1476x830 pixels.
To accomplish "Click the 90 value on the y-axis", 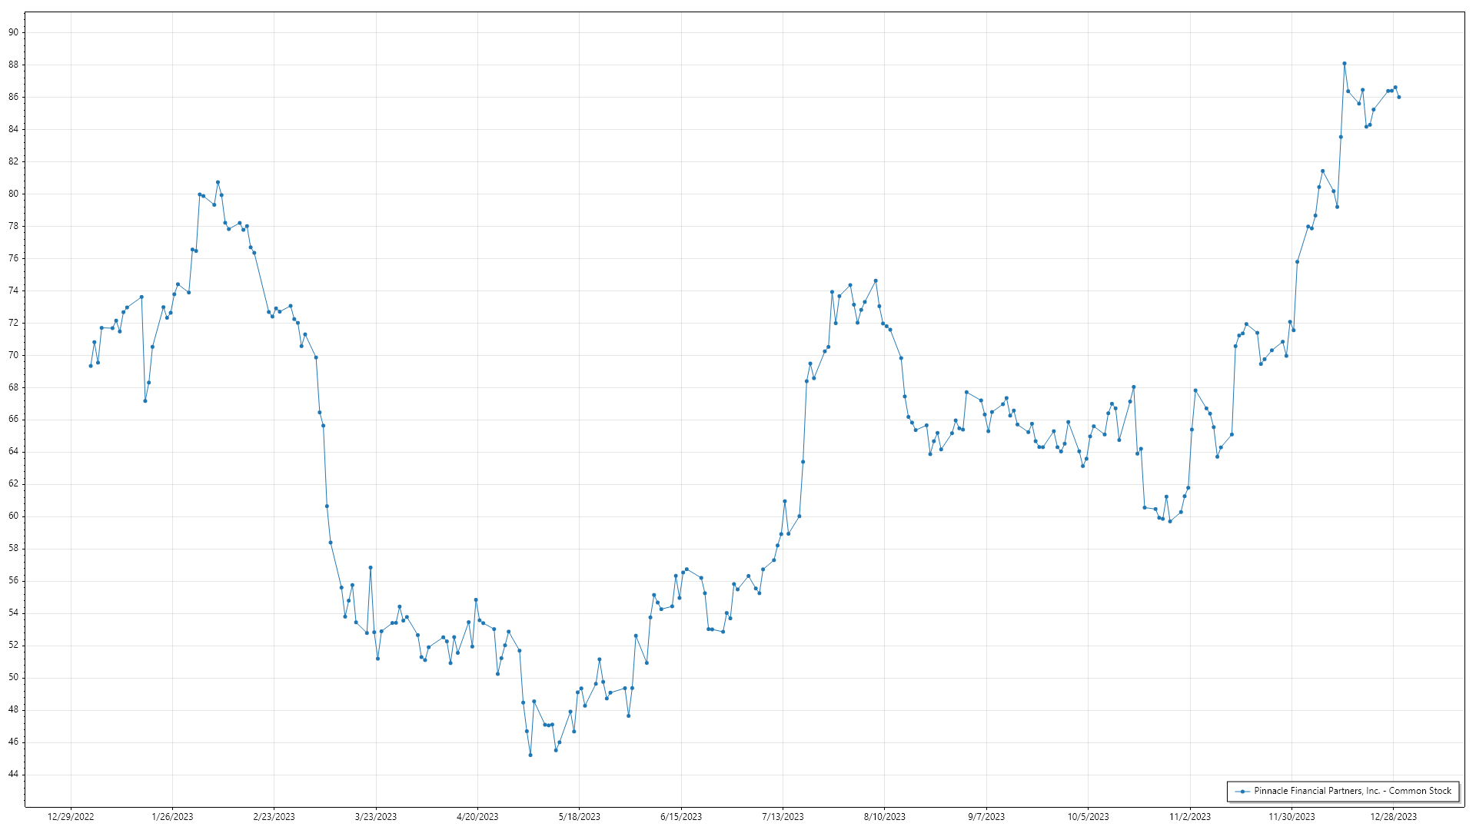I will [14, 32].
